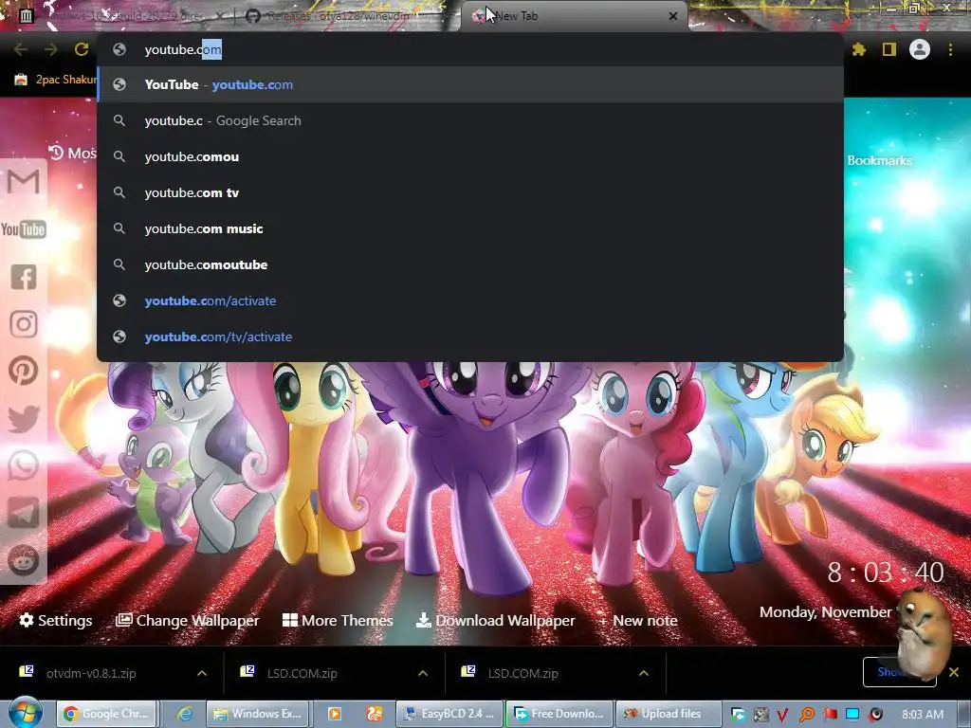Open YouTube shortcut in the sidebar
This screenshot has height=728, width=971.
(x=24, y=229)
